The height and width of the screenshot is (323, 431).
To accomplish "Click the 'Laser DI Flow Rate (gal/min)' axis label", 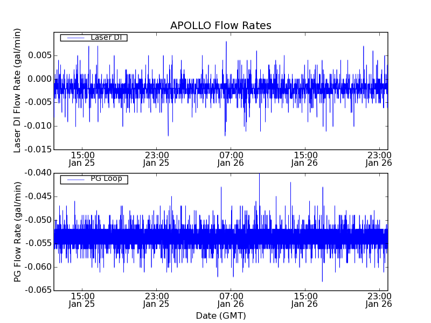I will click(17, 90).
